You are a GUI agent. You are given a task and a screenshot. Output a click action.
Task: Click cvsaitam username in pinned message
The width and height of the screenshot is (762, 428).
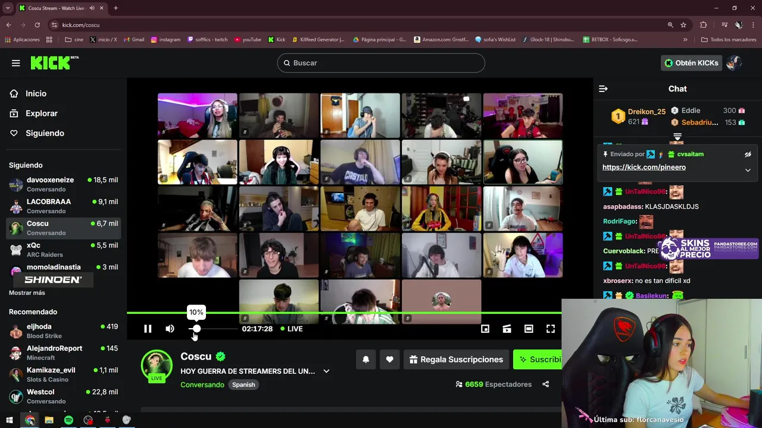[x=690, y=154]
